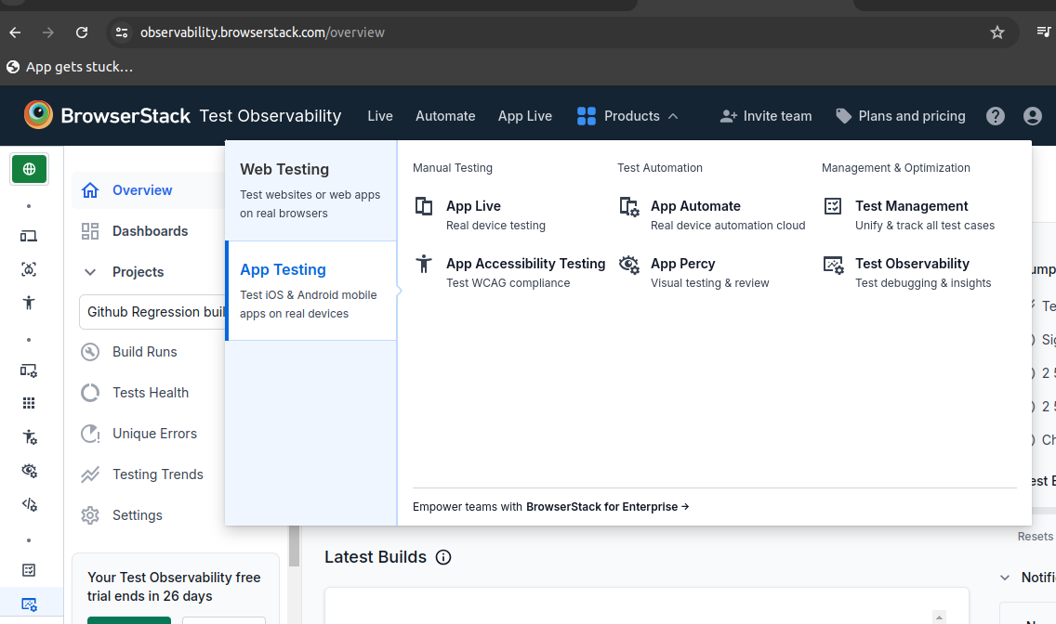
Task: Go to Automate in top navigation
Action: click(x=445, y=116)
